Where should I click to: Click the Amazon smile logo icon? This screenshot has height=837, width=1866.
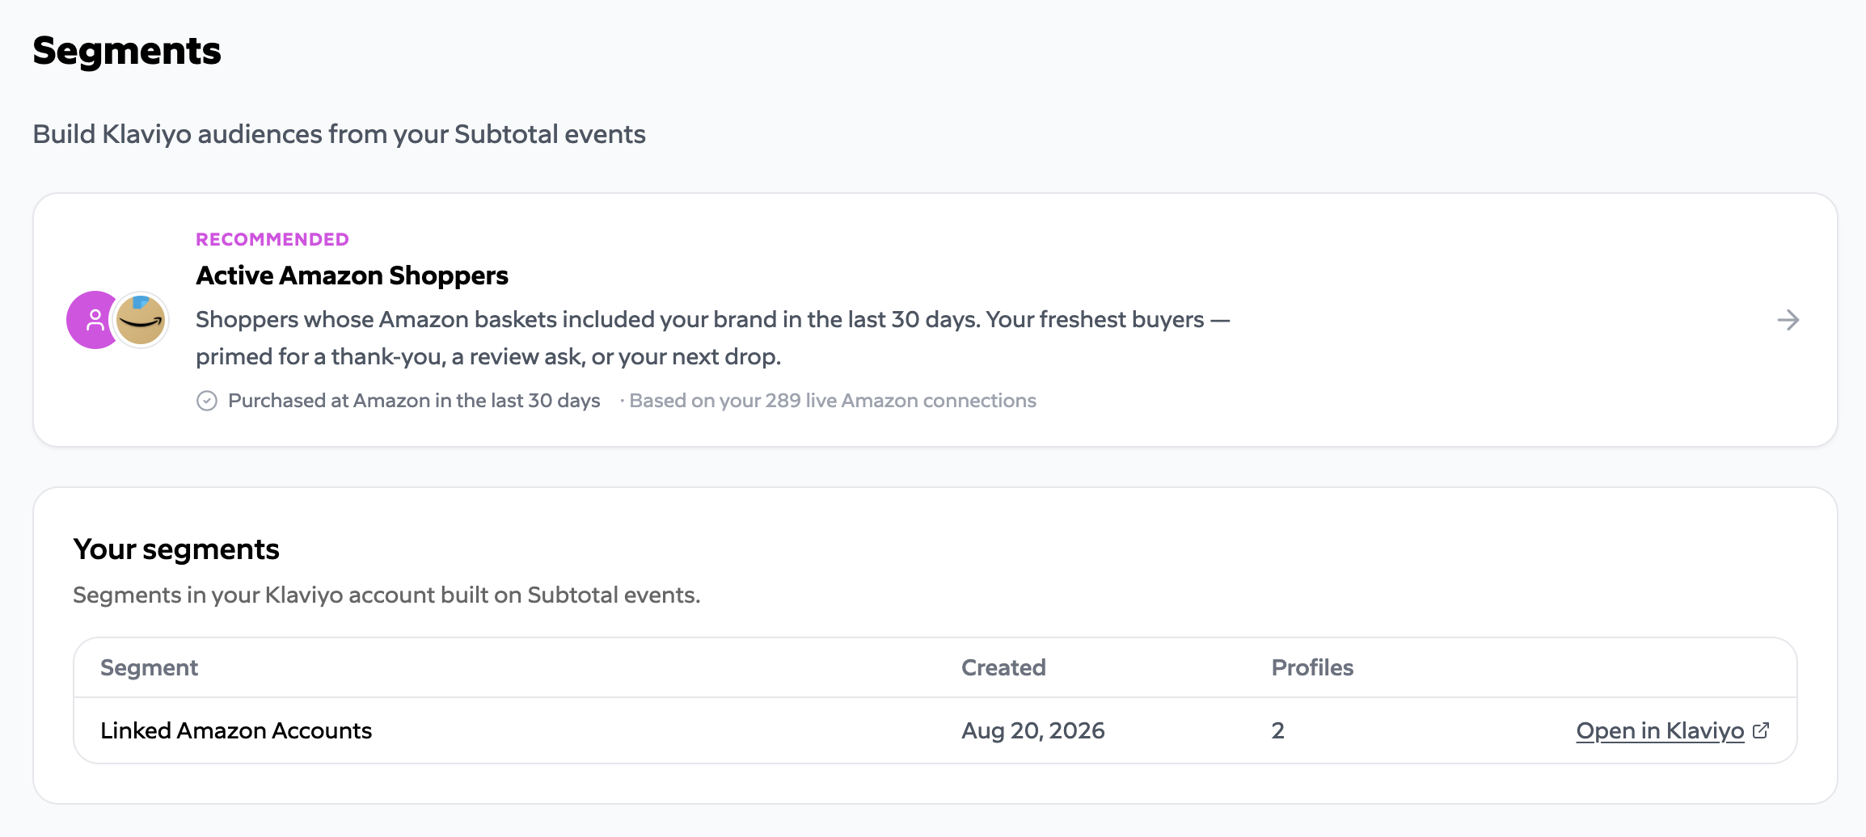(141, 320)
